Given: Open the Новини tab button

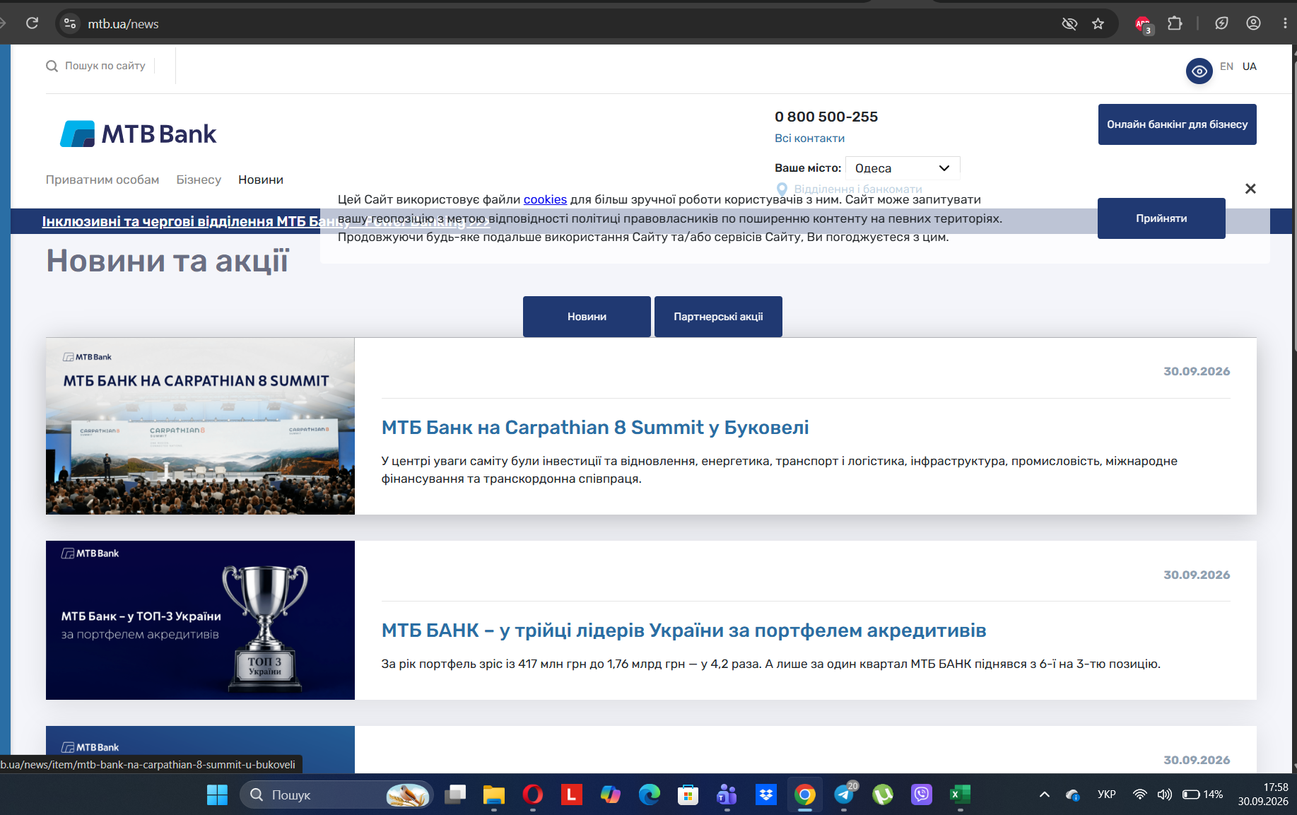Looking at the screenshot, I should 587,317.
